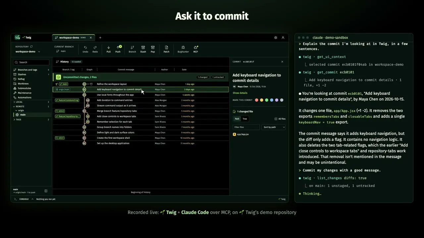Expand the TAGS section
Image resolution: width=424 pixels, height=238 pixels.
tap(18, 119)
